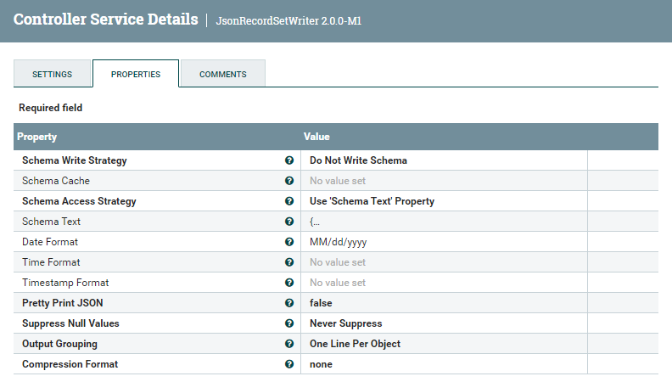This screenshot has width=672, height=382.
Task: Click help icon for Time Format
Action: point(289,262)
